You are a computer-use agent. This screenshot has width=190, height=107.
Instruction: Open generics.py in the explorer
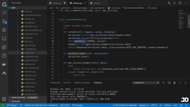(x=30, y=45)
